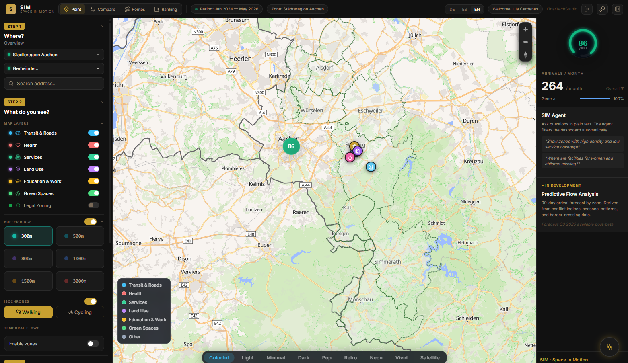Click the Transit & Roads bus icon
Viewport: 628px width, 363px height.
coord(18,133)
